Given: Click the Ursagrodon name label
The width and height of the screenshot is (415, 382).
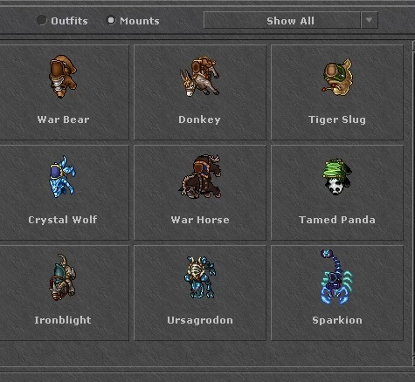Looking at the screenshot, I should coord(200,320).
